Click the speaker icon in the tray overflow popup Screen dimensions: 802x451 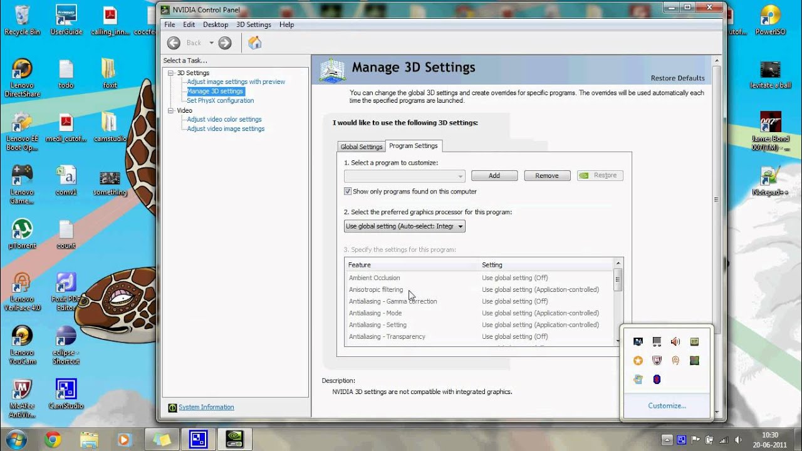(675, 341)
